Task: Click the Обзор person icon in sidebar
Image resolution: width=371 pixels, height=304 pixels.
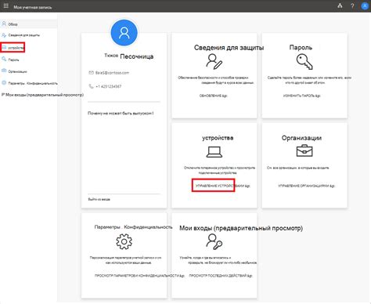Action: tap(4, 24)
